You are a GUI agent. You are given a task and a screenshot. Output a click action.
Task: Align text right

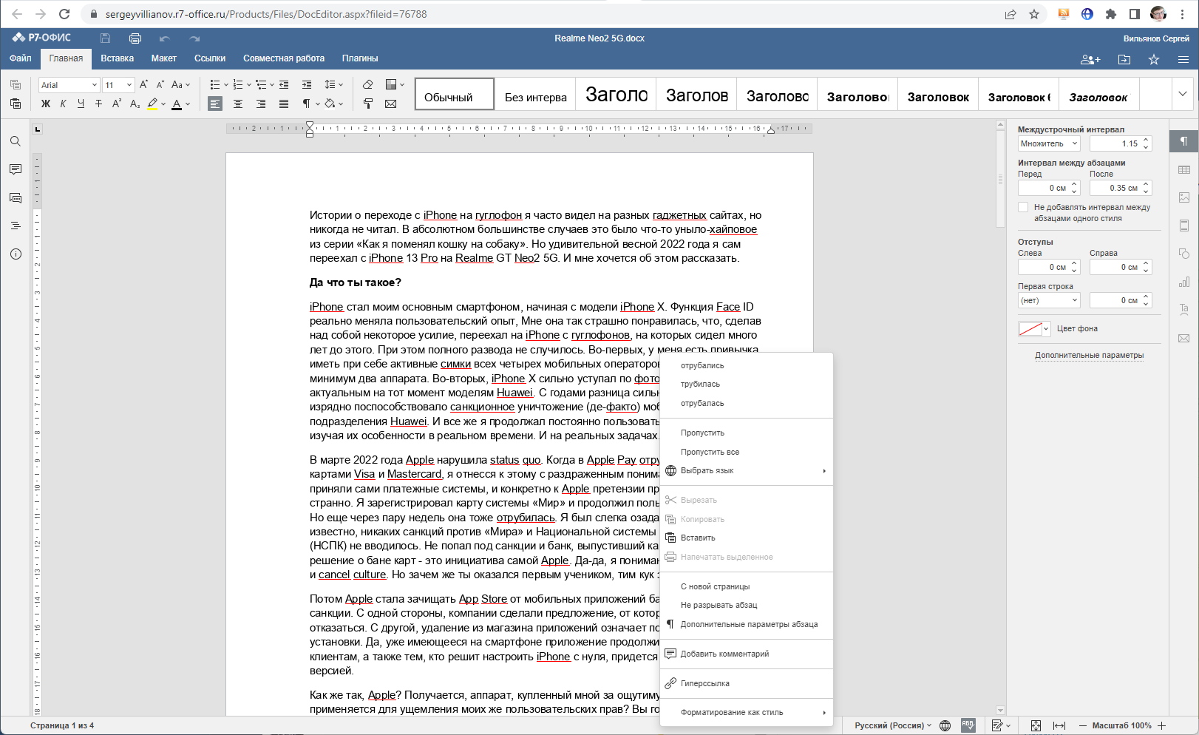coord(261,104)
